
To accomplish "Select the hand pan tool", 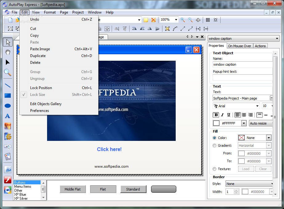I will (8, 52).
